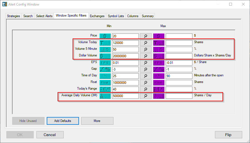Click the purple Dollar Volume max icon
This screenshot has height=143, width=250.
159,56
